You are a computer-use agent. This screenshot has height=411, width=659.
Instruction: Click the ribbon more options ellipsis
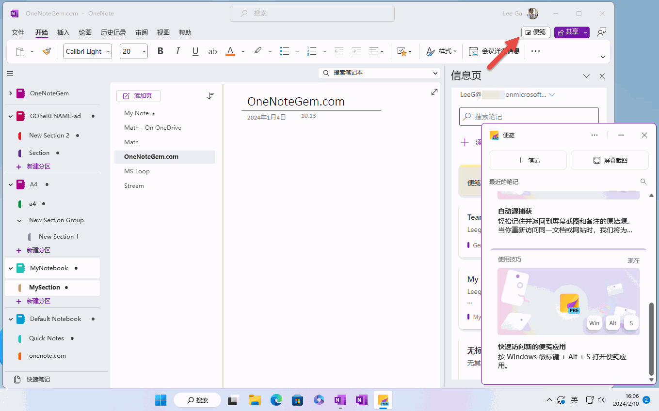[535, 51]
